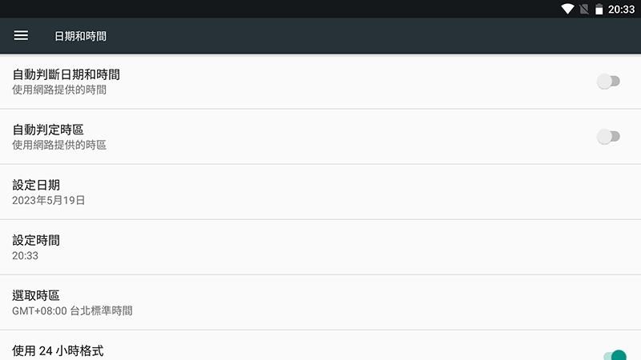The image size is (641, 360).
Task: Tap 使用網路提供的時間 subtitle text
Action: tap(59, 90)
